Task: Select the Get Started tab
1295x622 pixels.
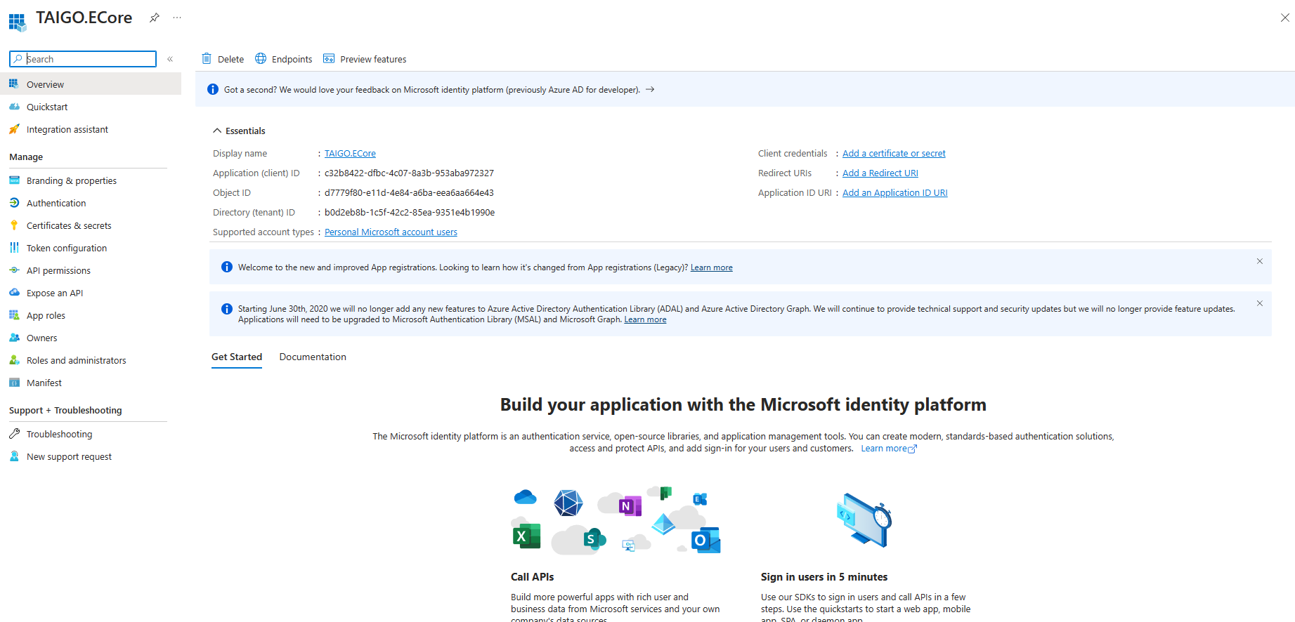Action: tap(237, 357)
